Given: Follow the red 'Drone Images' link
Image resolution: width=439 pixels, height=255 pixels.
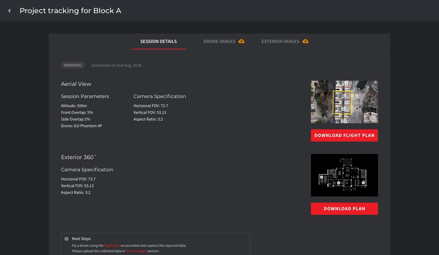Looking at the screenshot, I should pyautogui.click(x=136, y=251).
